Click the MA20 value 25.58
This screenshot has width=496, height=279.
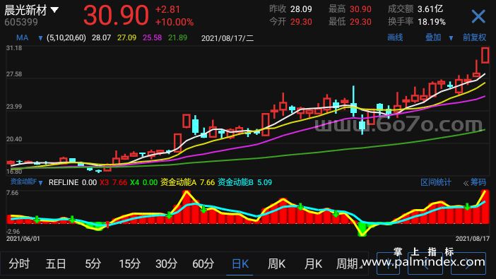click(152, 38)
